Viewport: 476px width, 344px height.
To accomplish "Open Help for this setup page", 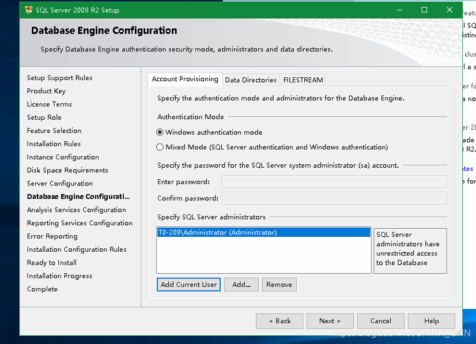I will (x=432, y=321).
